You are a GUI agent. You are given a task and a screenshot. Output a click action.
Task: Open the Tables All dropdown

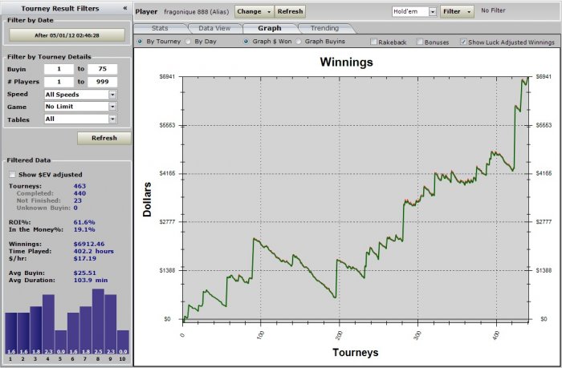[x=112, y=119]
